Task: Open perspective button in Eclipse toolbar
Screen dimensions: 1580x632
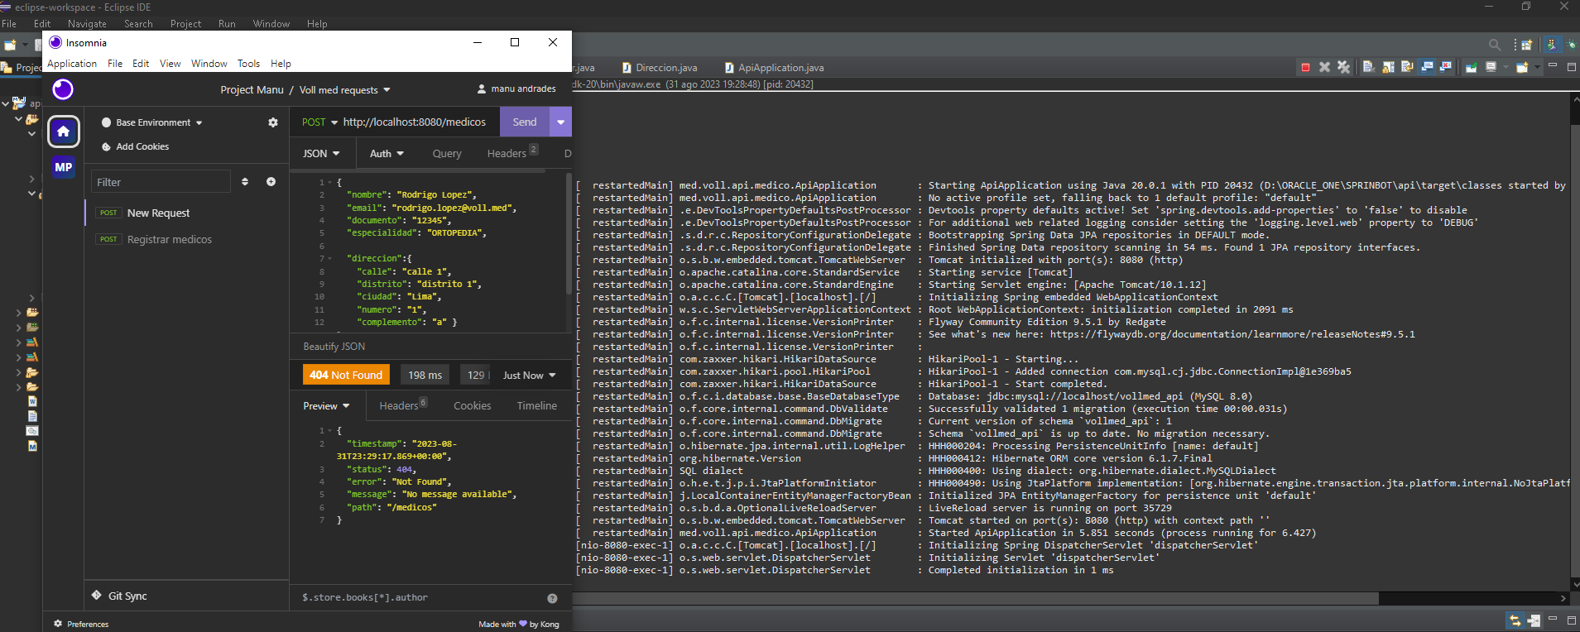Action: (1527, 45)
